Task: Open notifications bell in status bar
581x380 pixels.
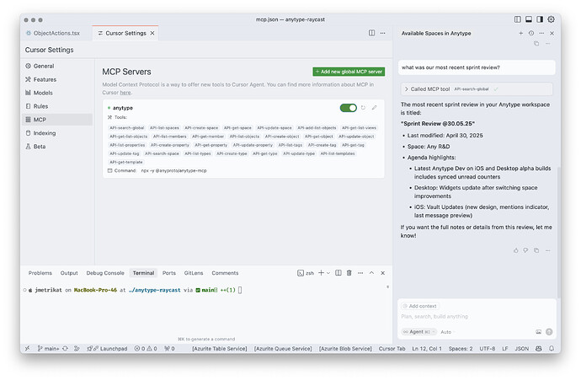Action: pos(552,349)
